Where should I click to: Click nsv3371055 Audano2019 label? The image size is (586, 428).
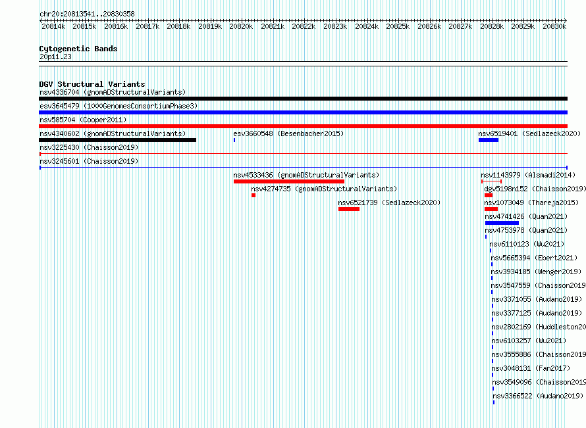click(537, 299)
